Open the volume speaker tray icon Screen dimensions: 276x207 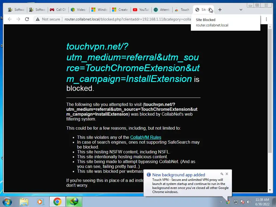point(249,202)
